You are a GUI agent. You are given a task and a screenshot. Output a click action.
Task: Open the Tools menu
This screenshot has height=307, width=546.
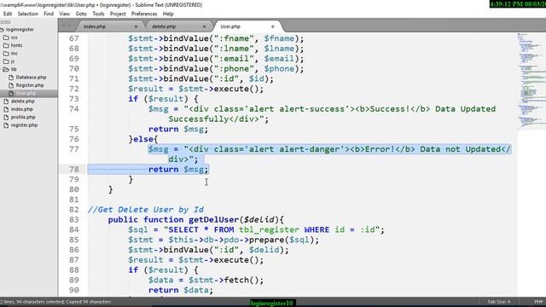tap(98, 14)
